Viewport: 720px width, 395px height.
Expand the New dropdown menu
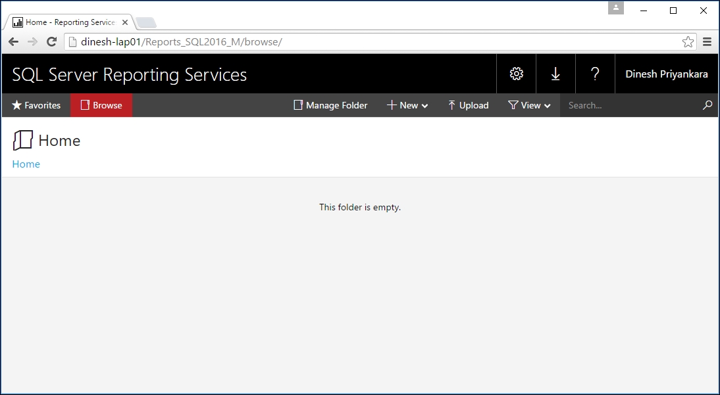pos(408,105)
